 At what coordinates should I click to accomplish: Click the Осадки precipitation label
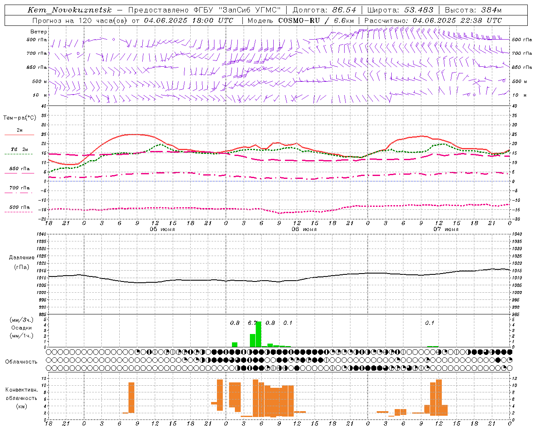(x=22, y=328)
